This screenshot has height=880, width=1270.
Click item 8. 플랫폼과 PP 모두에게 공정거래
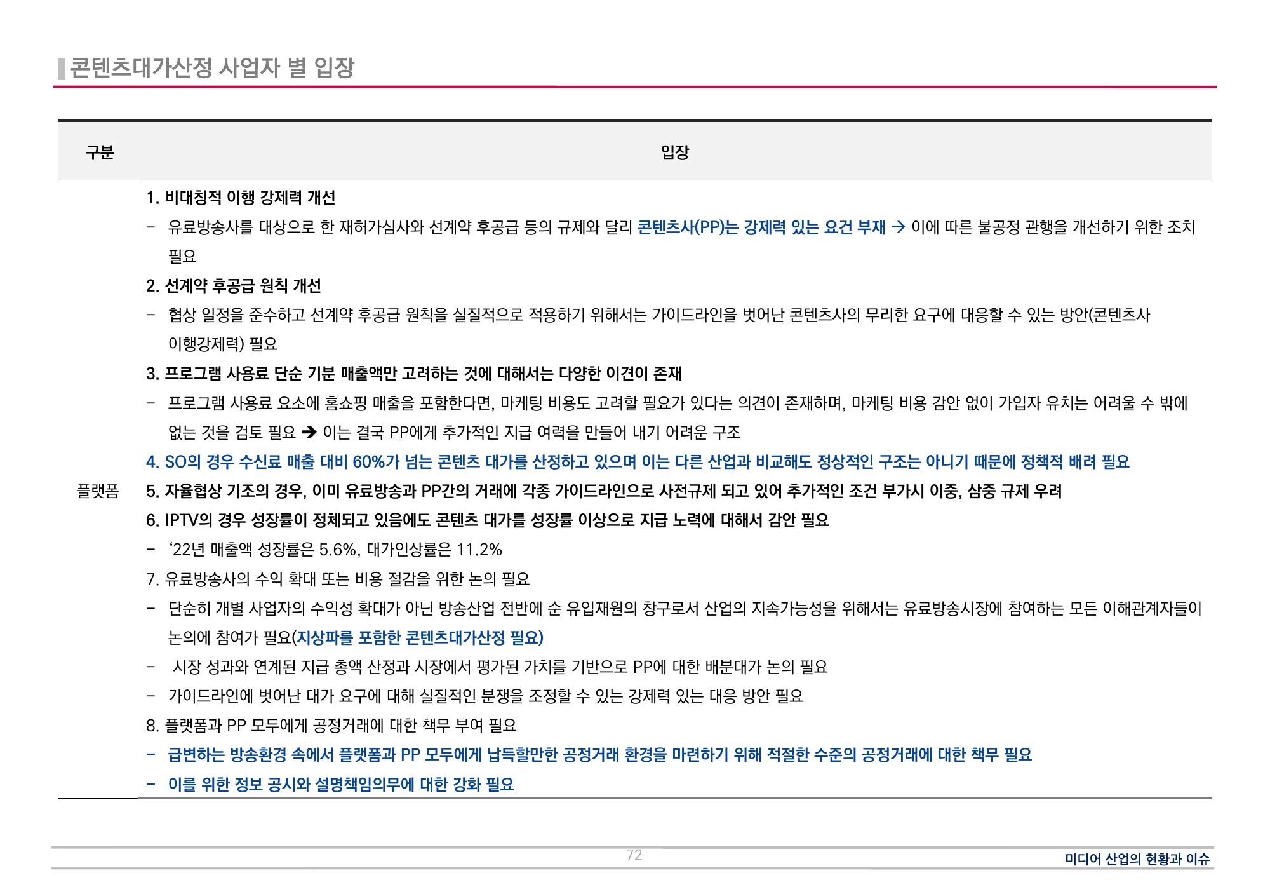[x=331, y=726]
